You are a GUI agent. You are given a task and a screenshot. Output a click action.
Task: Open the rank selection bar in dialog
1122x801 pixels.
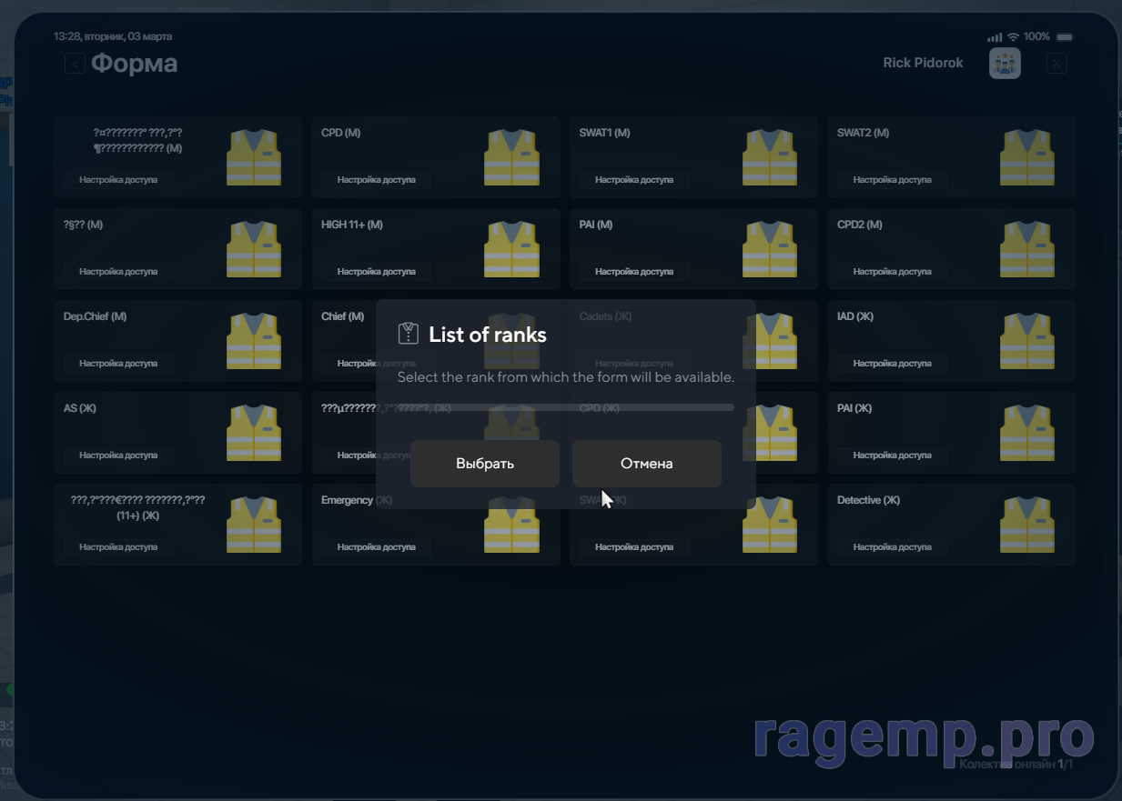click(565, 407)
